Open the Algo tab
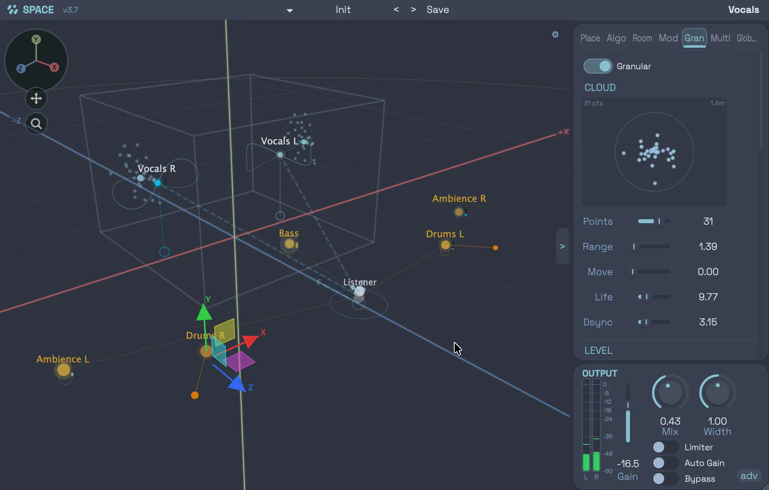Screen dimensions: 769x490 tap(616, 38)
